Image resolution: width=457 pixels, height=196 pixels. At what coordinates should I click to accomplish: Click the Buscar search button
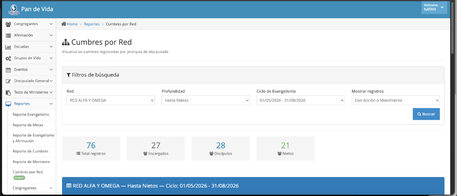click(x=426, y=114)
